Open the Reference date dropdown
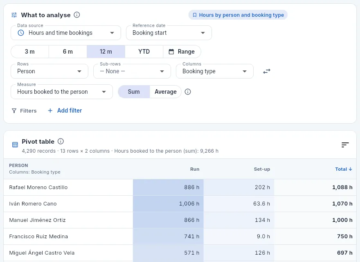The image size is (360, 262). (169, 33)
